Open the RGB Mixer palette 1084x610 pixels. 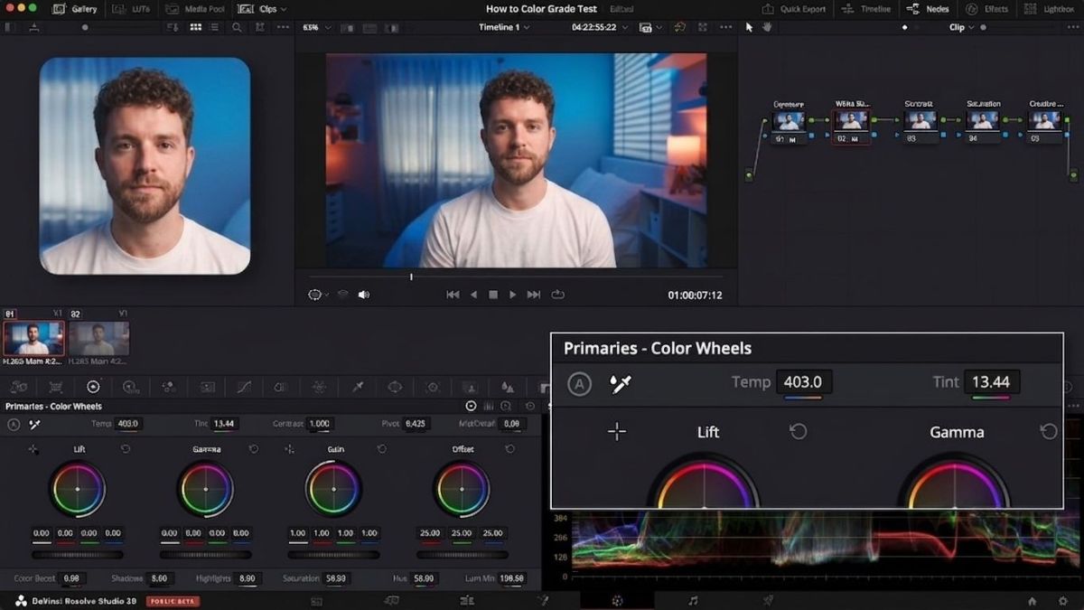168,387
